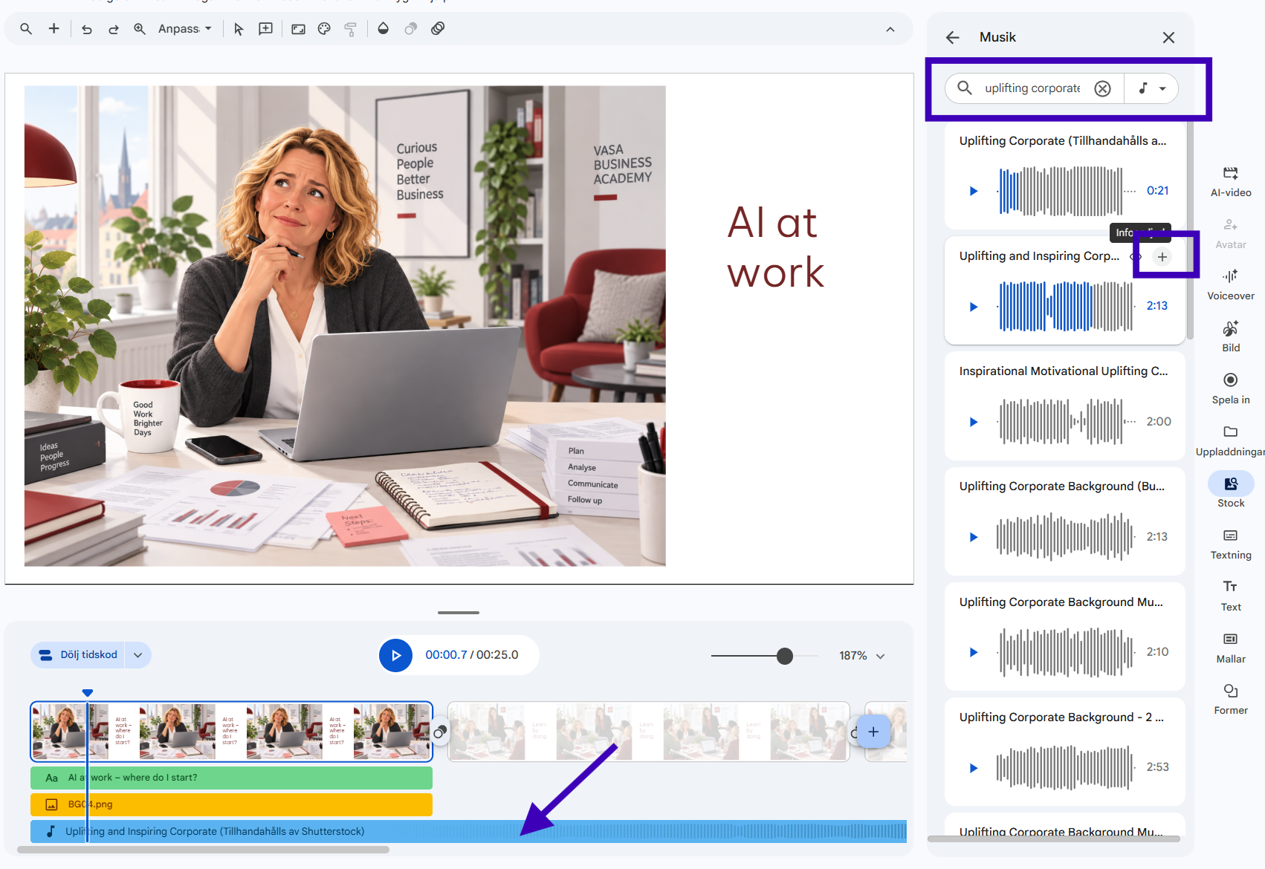Collapse the toolbar with the up chevron
The width and height of the screenshot is (1265, 869).
tap(890, 30)
